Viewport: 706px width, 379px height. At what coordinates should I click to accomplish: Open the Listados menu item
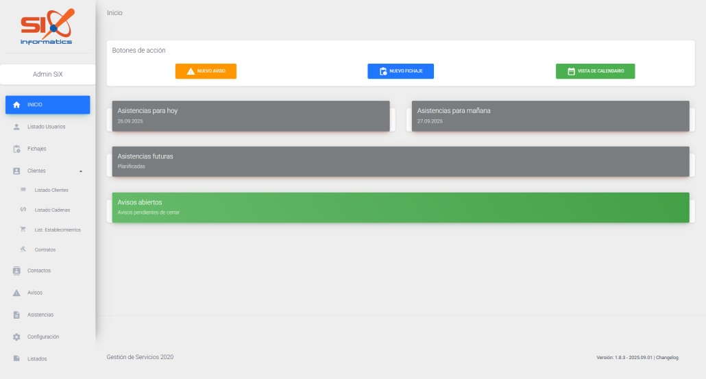coord(37,358)
